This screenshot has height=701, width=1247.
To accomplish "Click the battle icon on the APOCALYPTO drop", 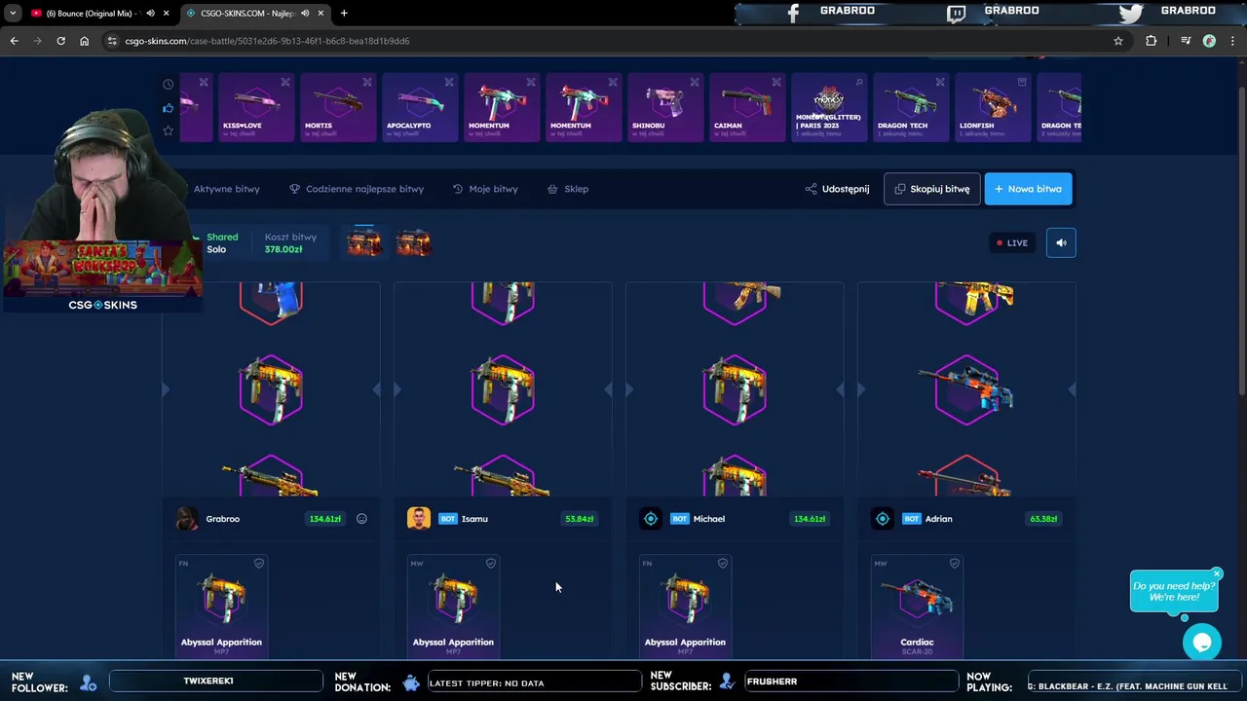I will point(449,82).
